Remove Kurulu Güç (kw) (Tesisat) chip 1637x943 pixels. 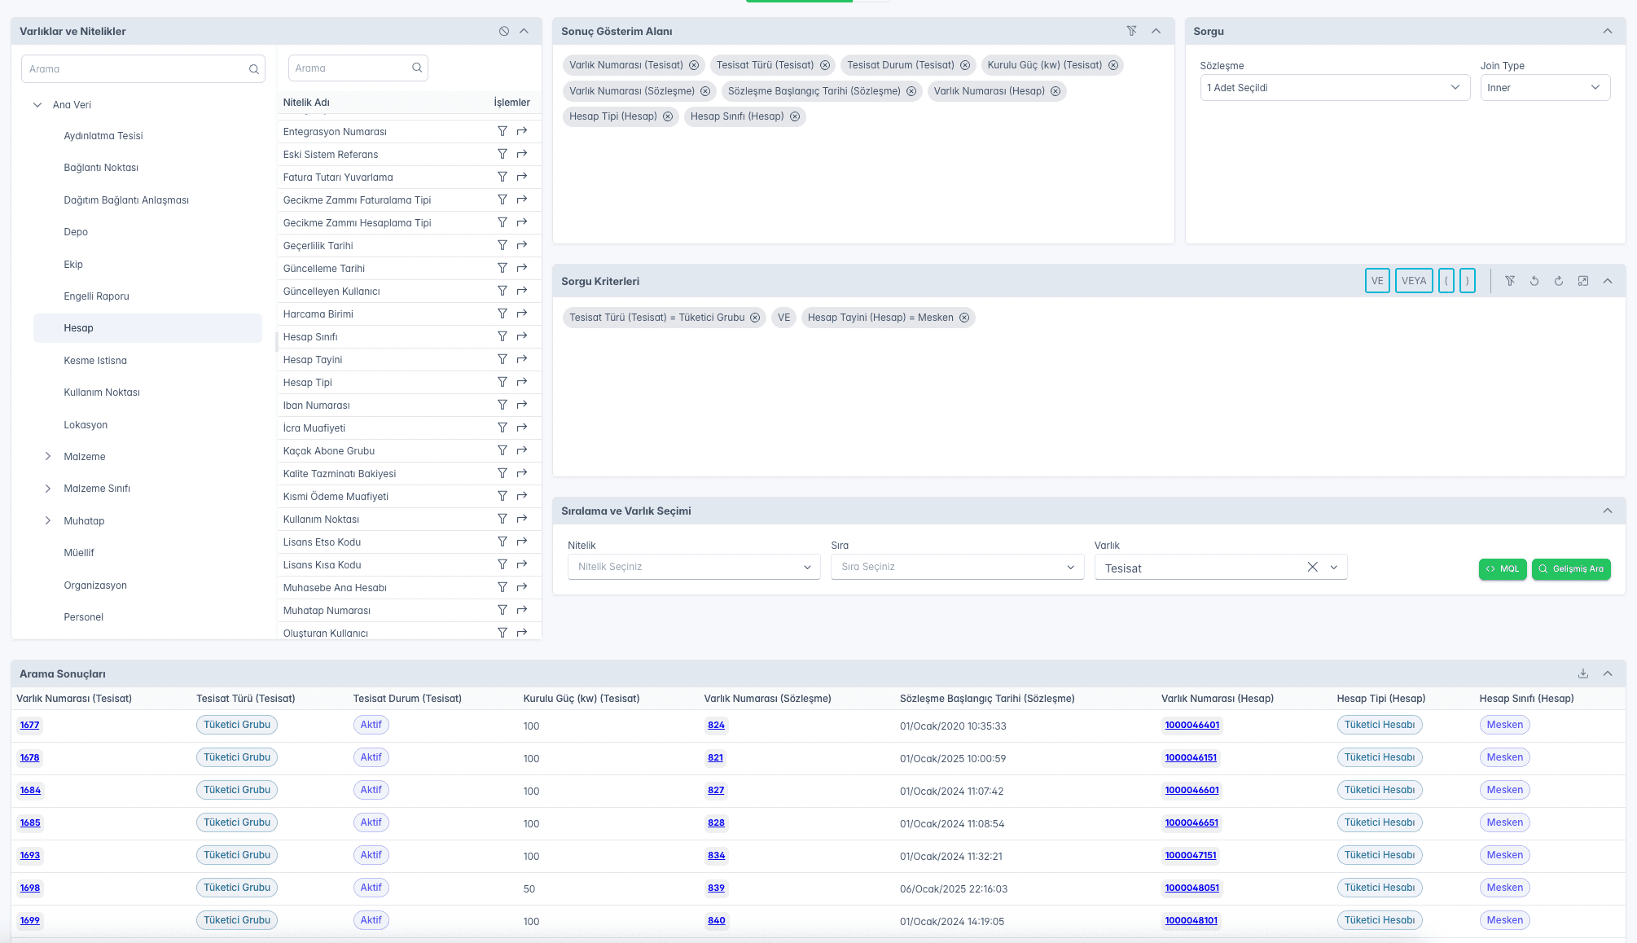[1113, 65]
